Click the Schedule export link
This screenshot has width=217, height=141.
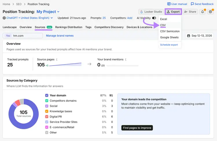coord(169,45)
